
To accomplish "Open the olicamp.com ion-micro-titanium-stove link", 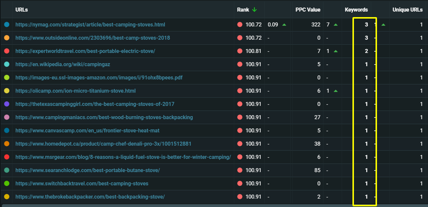I will click(x=75, y=91).
